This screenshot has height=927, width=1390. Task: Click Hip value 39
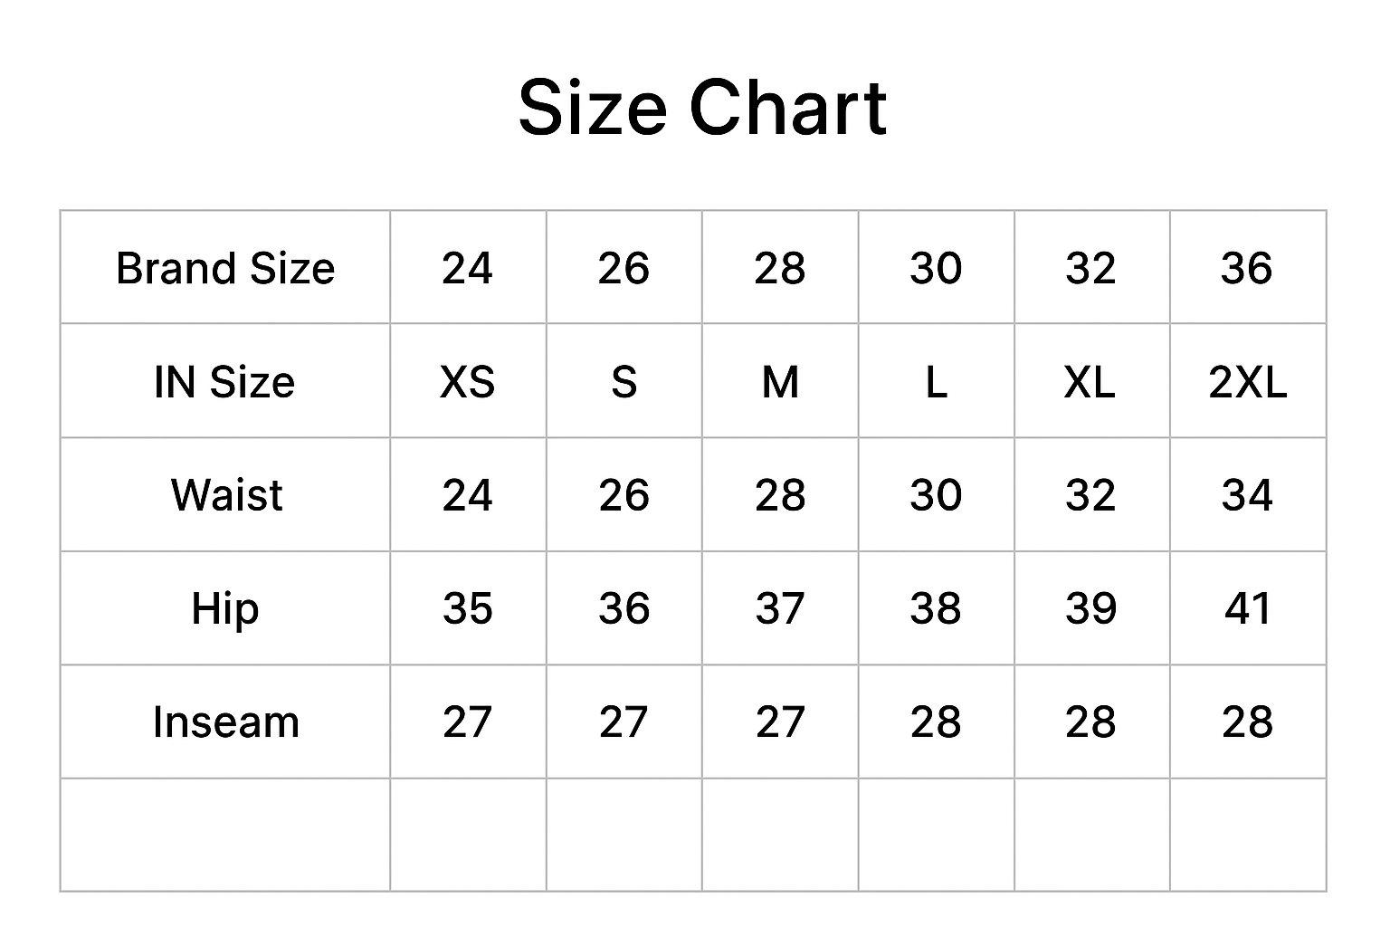point(1090,608)
